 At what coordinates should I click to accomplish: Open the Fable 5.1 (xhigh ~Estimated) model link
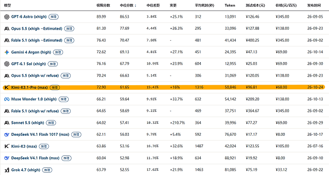coord(37,40)
